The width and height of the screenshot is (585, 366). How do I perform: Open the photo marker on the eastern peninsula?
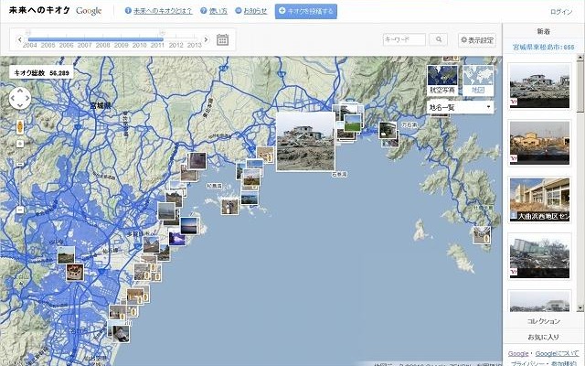[482, 235]
